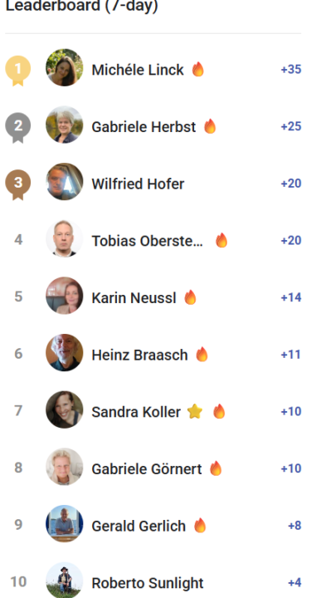Open Gabriele Herbst's profile by name
The image size is (311, 598).
[x=143, y=126]
